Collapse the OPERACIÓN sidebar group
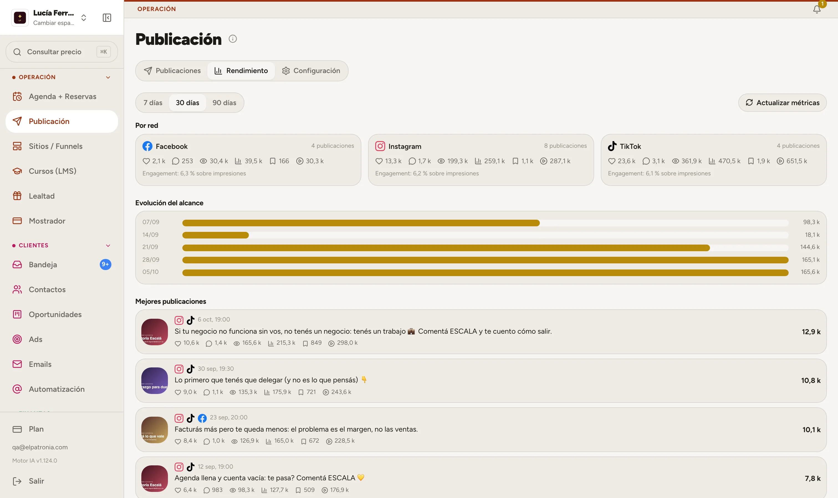The height and width of the screenshot is (498, 838). coord(108,77)
